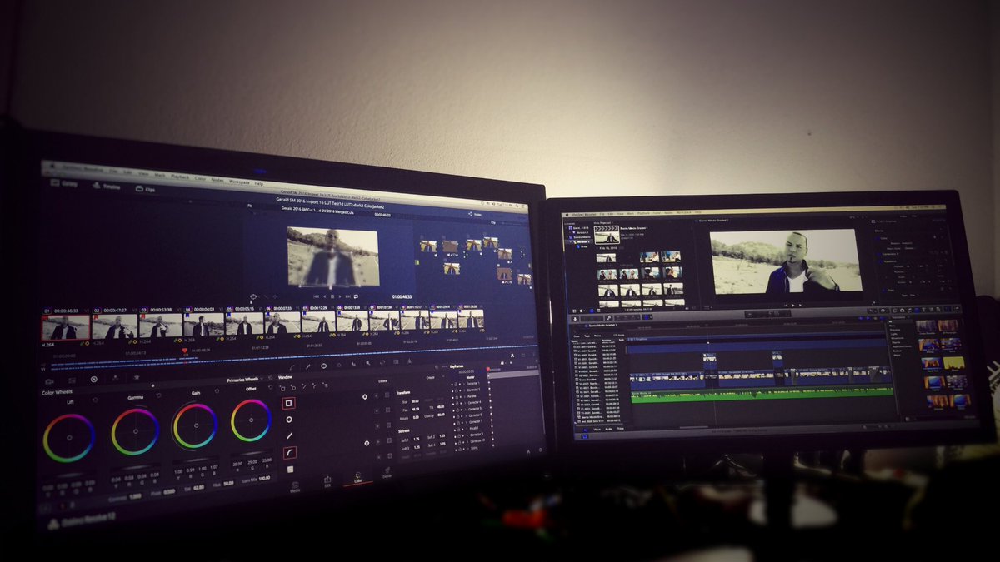
Task: Open the Color menu in Resolve menu bar
Action: click(x=200, y=177)
